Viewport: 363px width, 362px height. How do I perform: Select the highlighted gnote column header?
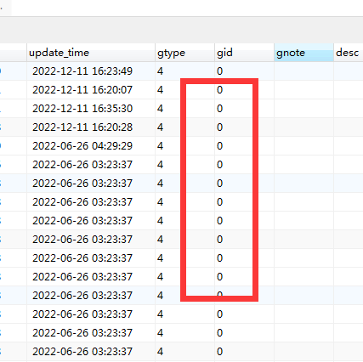303,53
